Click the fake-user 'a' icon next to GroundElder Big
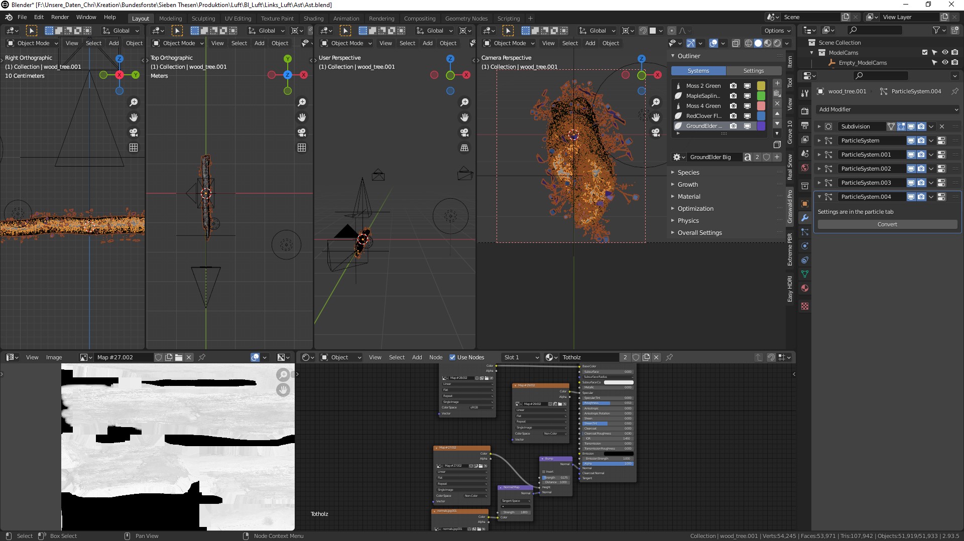 coord(748,157)
